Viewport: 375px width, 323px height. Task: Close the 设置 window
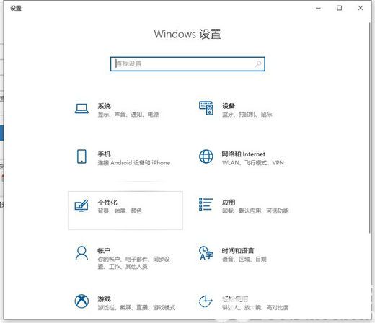pos(361,8)
